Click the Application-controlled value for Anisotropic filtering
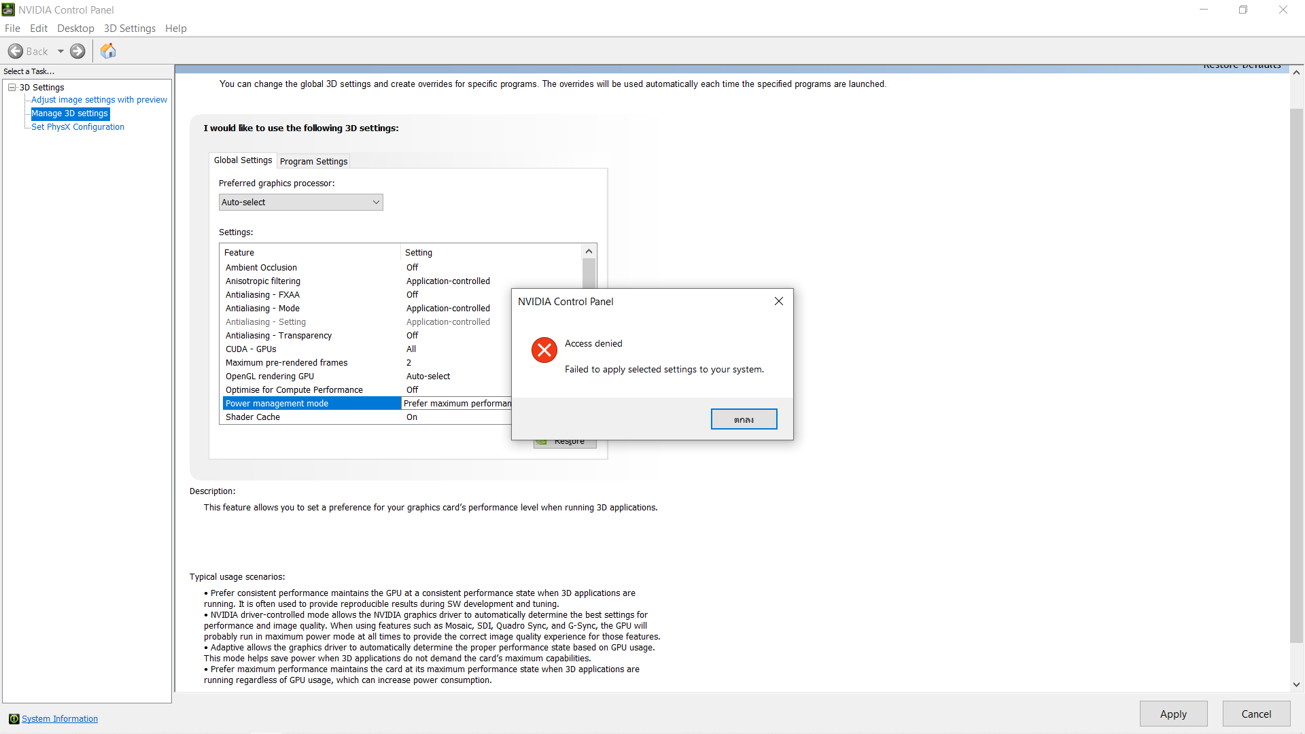Image resolution: width=1305 pixels, height=734 pixels. 448,281
